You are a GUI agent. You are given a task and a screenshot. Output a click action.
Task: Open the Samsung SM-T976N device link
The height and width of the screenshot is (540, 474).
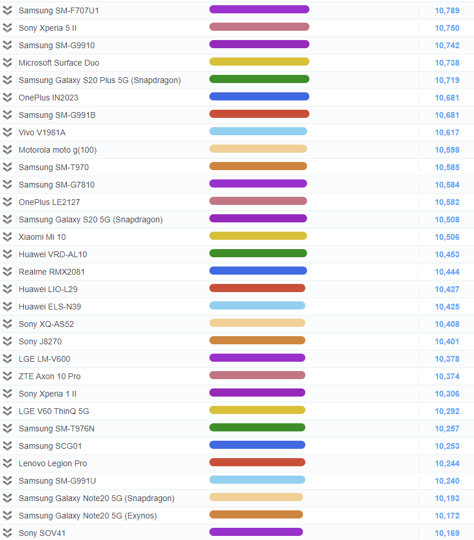click(x=56, y=429)
